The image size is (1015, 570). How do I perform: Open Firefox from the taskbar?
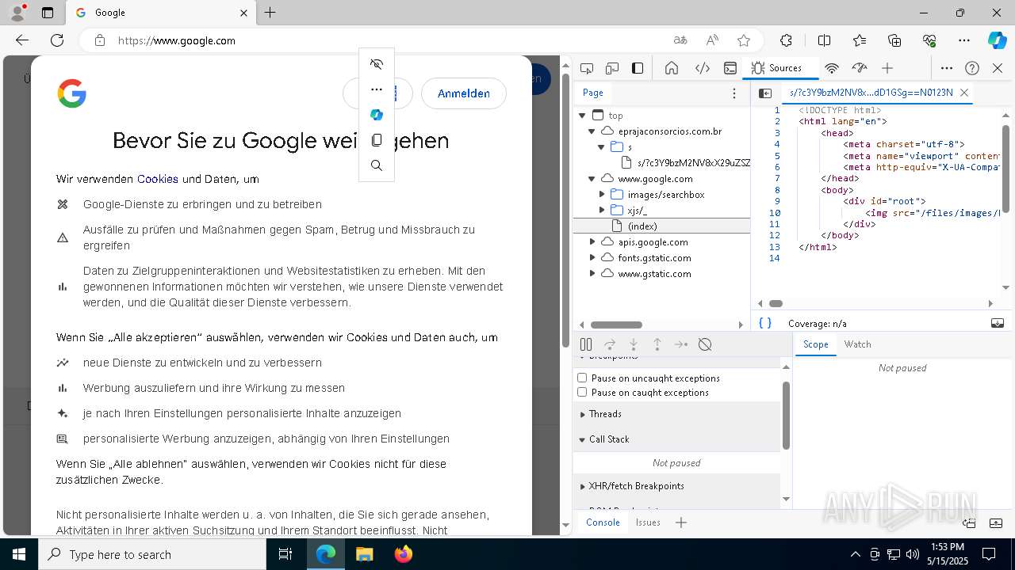[x=403, y=554]
